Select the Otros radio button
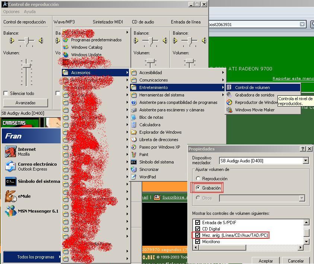The image size is (314, 264). 198,198
